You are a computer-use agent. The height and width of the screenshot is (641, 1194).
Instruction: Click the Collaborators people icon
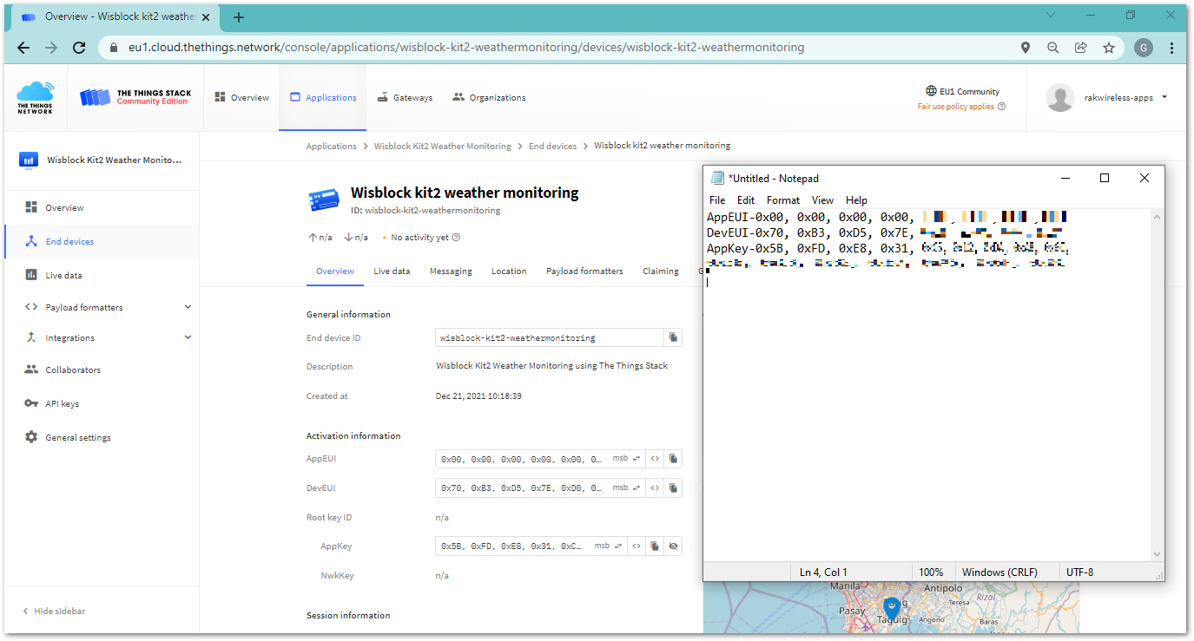point(31,370)
